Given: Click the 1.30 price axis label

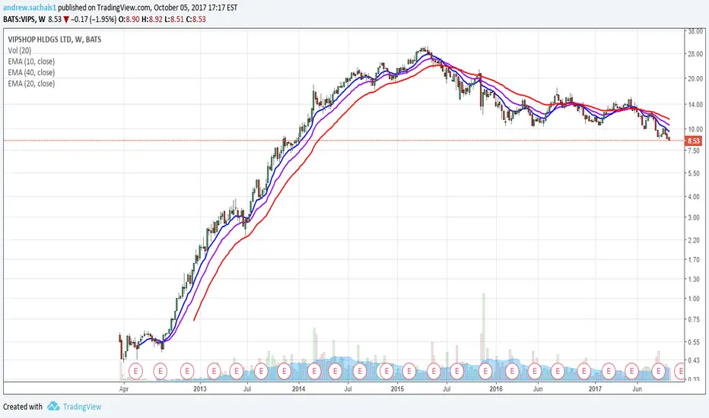Looking at the screenshot, I should tap(694, 279).
